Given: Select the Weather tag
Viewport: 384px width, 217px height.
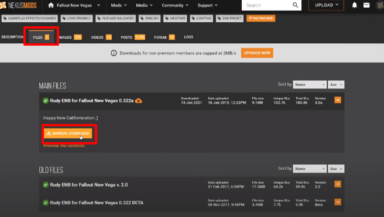Looking at the screenshot, I should [175, 18].
